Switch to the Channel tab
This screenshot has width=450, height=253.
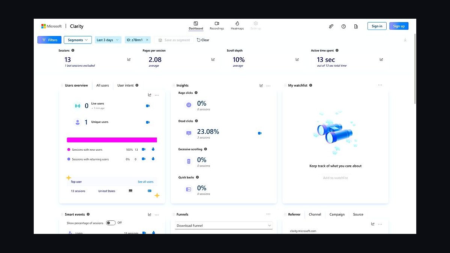tap(315, 214)
